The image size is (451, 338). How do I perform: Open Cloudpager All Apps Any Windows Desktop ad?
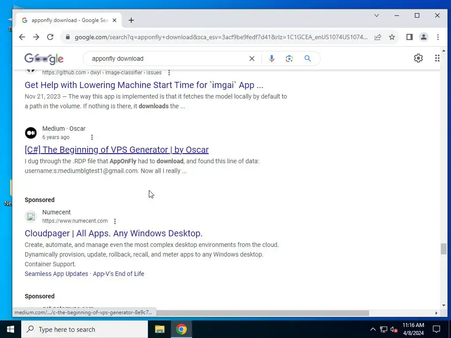(114, 233)
